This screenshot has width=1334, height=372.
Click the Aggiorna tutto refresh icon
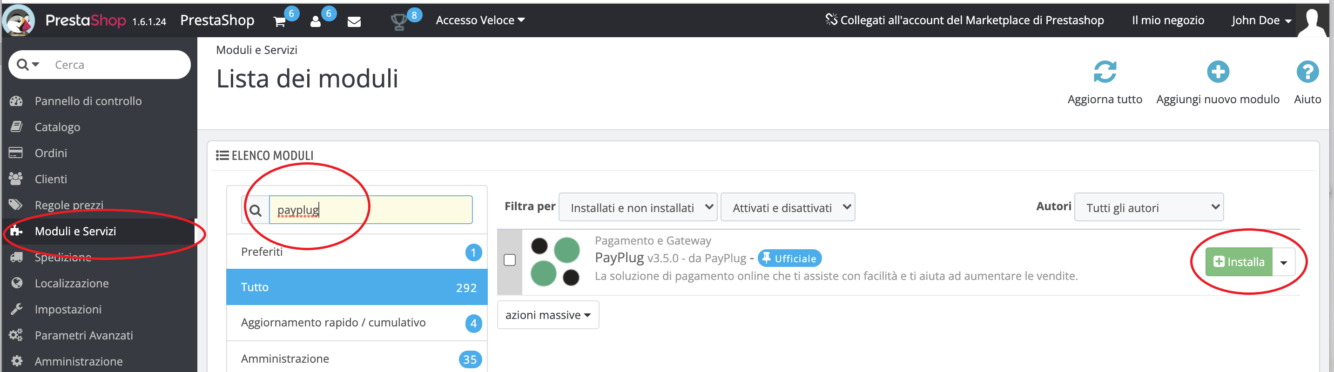click(1105, 72)
